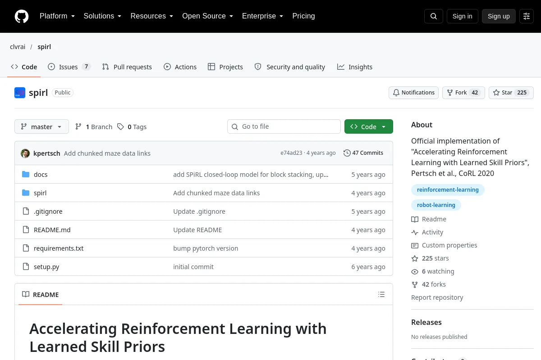This screenshot has height=360, width=541.
Task: Open the requirements.txt file name
Action: tap(59, 248)
